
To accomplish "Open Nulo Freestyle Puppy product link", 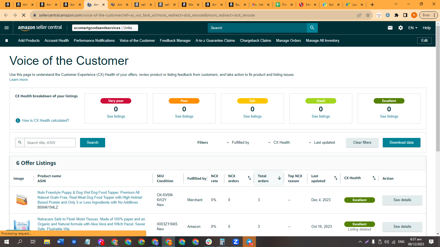I will pyautogui.click(x=90, y=198).
